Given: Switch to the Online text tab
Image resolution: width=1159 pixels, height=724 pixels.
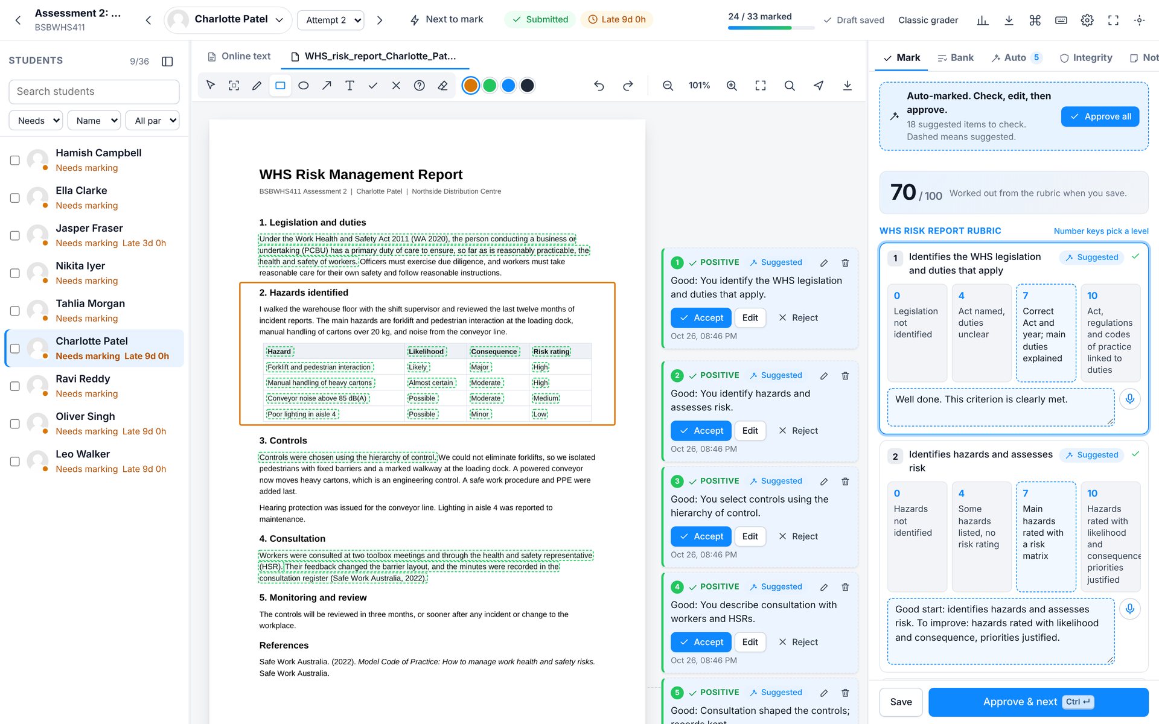Looking at the screenshot, I should [239, 56].
